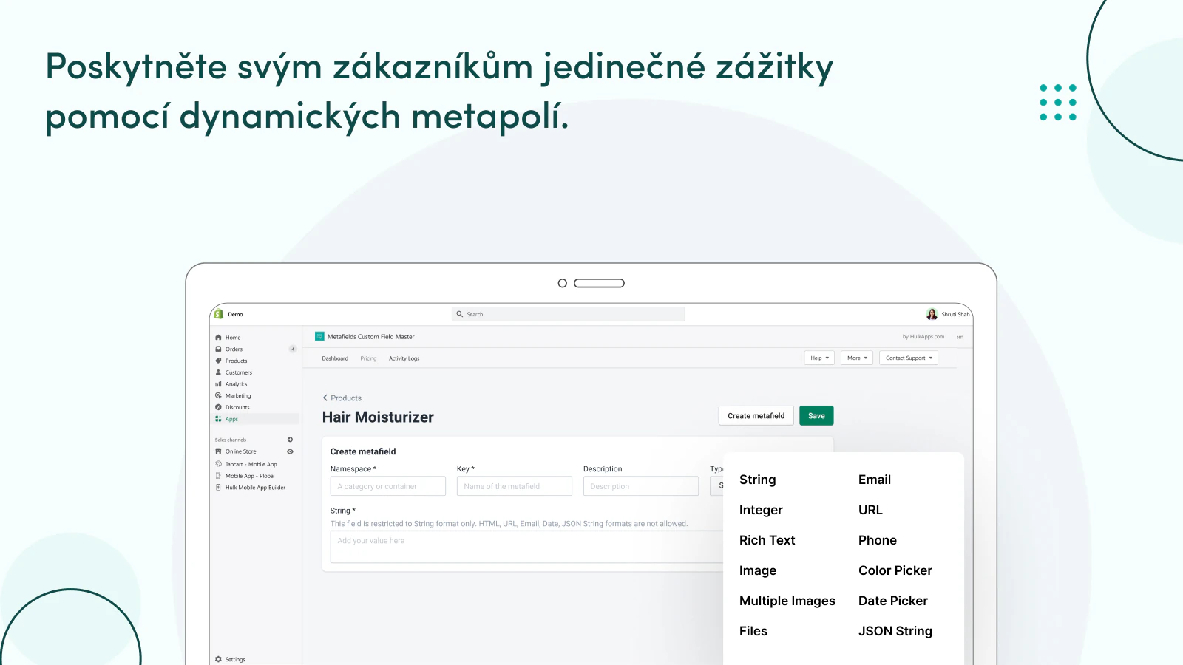This screenshot has width=1183, height=665.
Task: Click the Orders count badge 4
Action: pyautogui.click(x=293, y=349)
